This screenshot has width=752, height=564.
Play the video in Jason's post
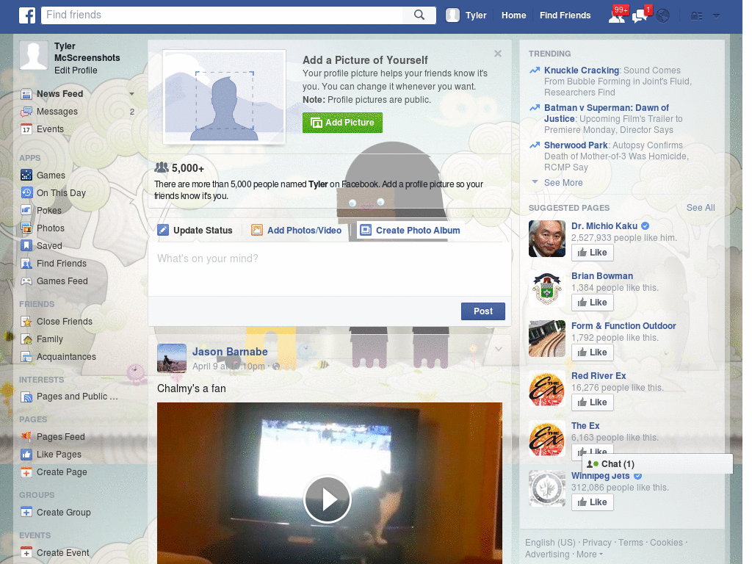tap(328, 499)
